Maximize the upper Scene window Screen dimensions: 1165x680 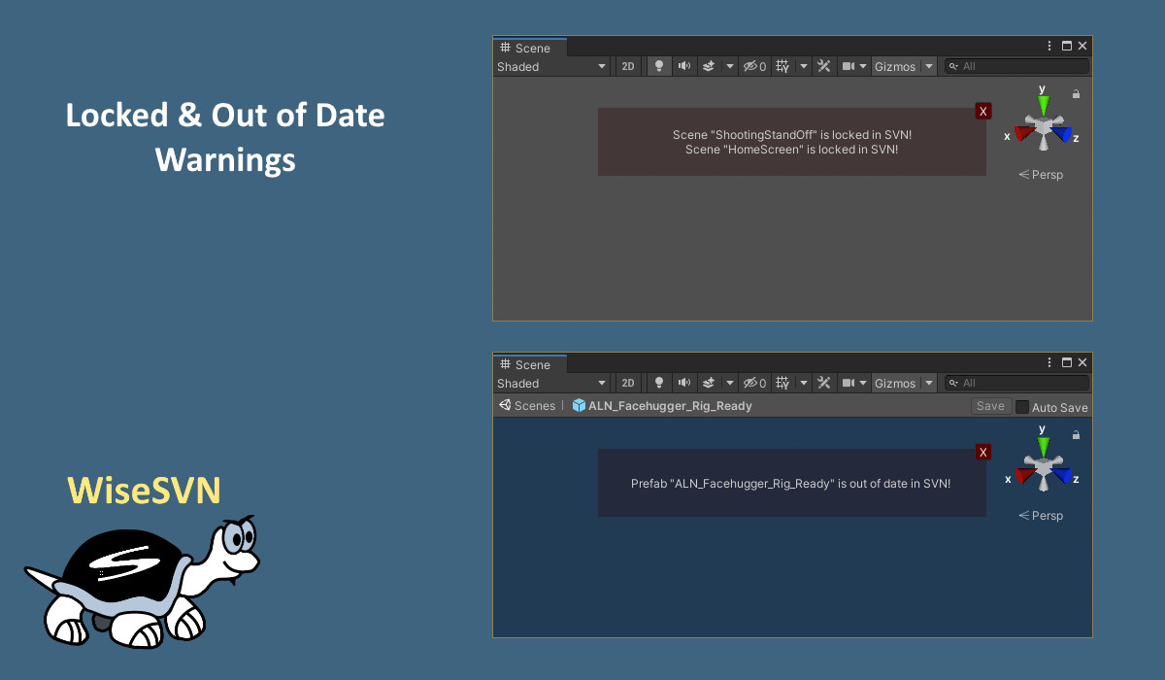1067,46
